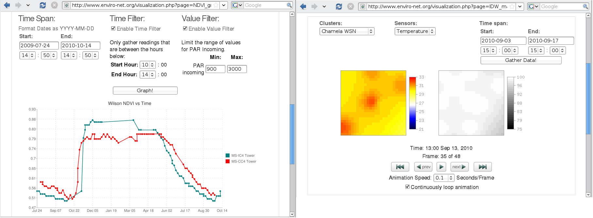Go to previous animation frame
593x218 pixels.
pyautogui.click(x=423, y=167)
